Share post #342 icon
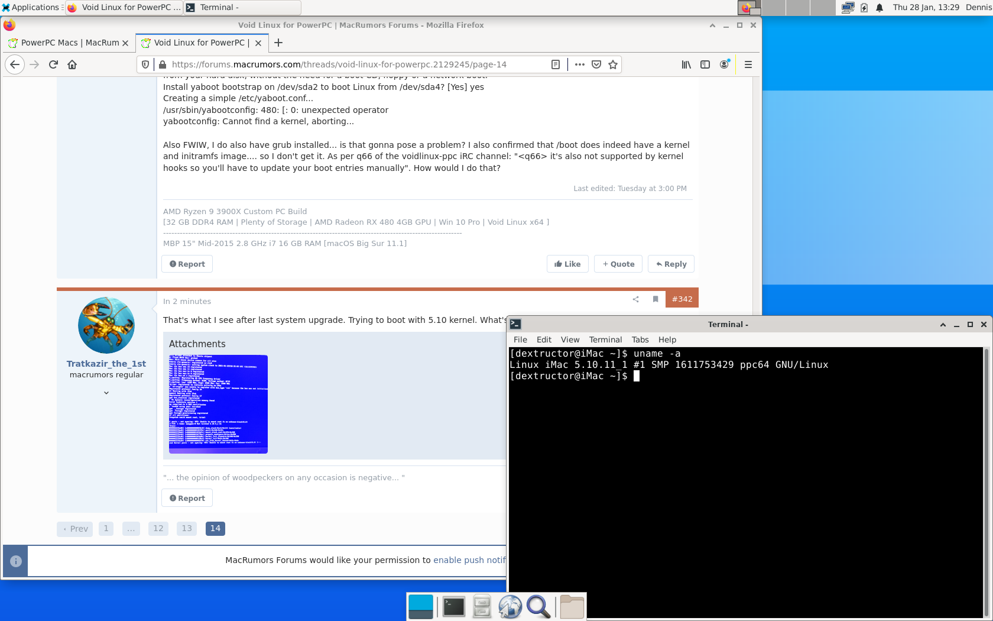Image resolution: width=993 pixels, height=621 pixels. click(x=636, y=299)
